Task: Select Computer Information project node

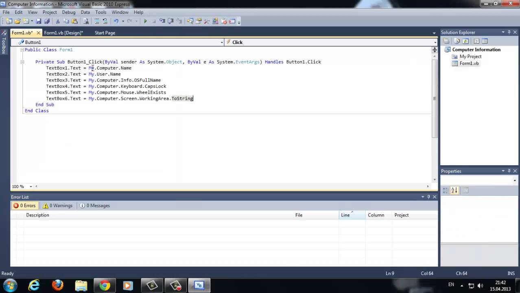Action: (476, 50)
